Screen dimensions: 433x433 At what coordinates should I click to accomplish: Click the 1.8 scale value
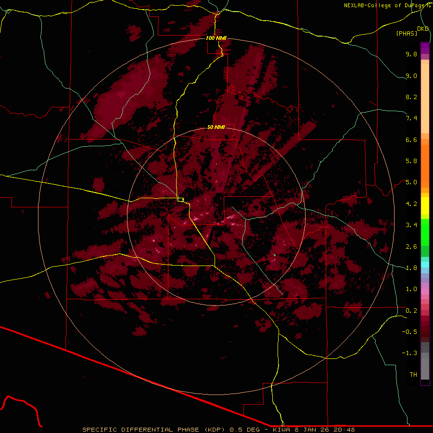point(411,268)
